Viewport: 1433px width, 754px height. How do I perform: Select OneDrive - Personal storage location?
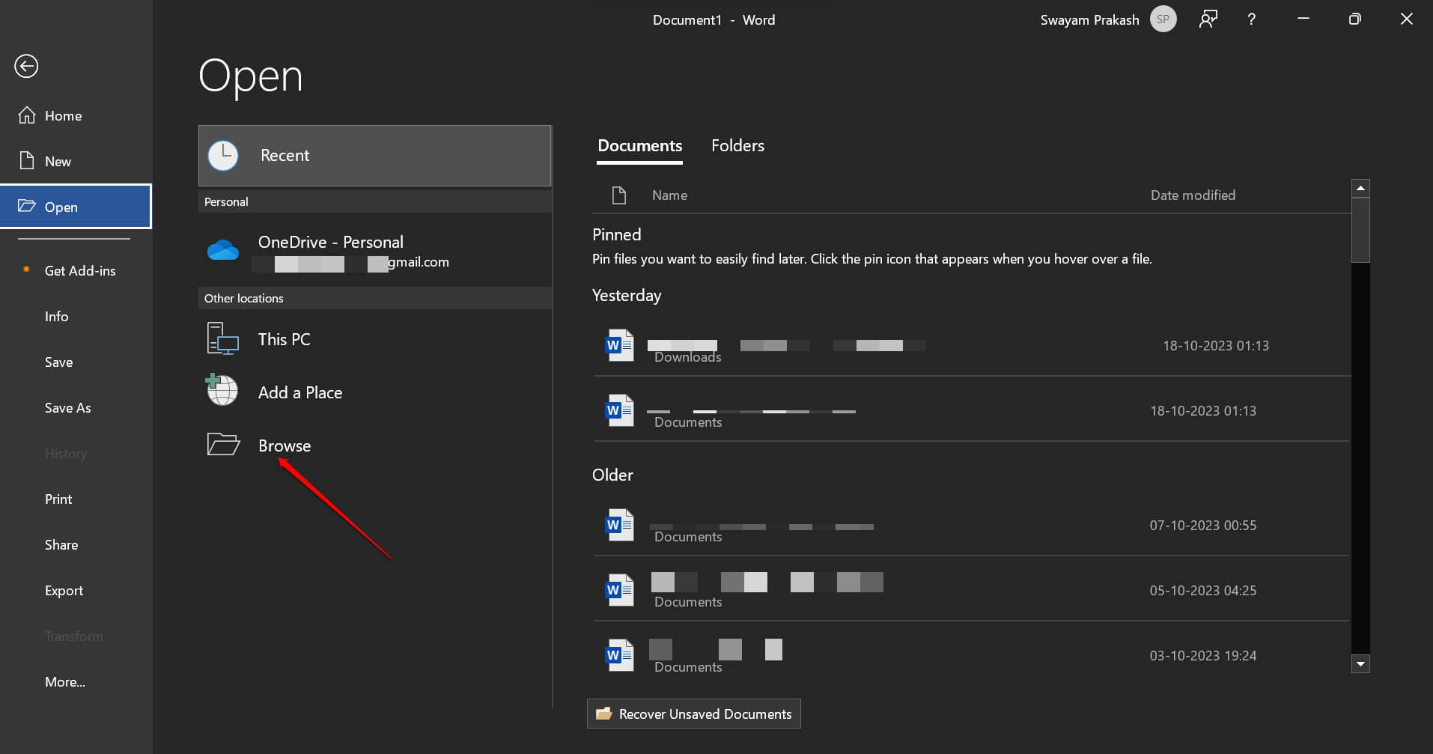click(x=330, y=251)
